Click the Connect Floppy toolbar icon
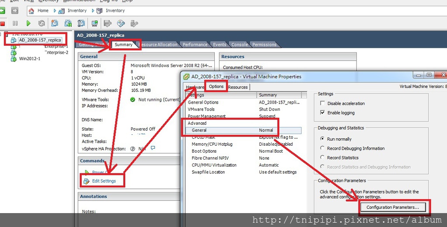 [x=107, y=23]
